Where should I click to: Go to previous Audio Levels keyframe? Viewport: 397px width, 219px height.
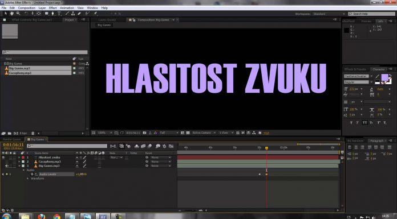[x=3, y=174]
